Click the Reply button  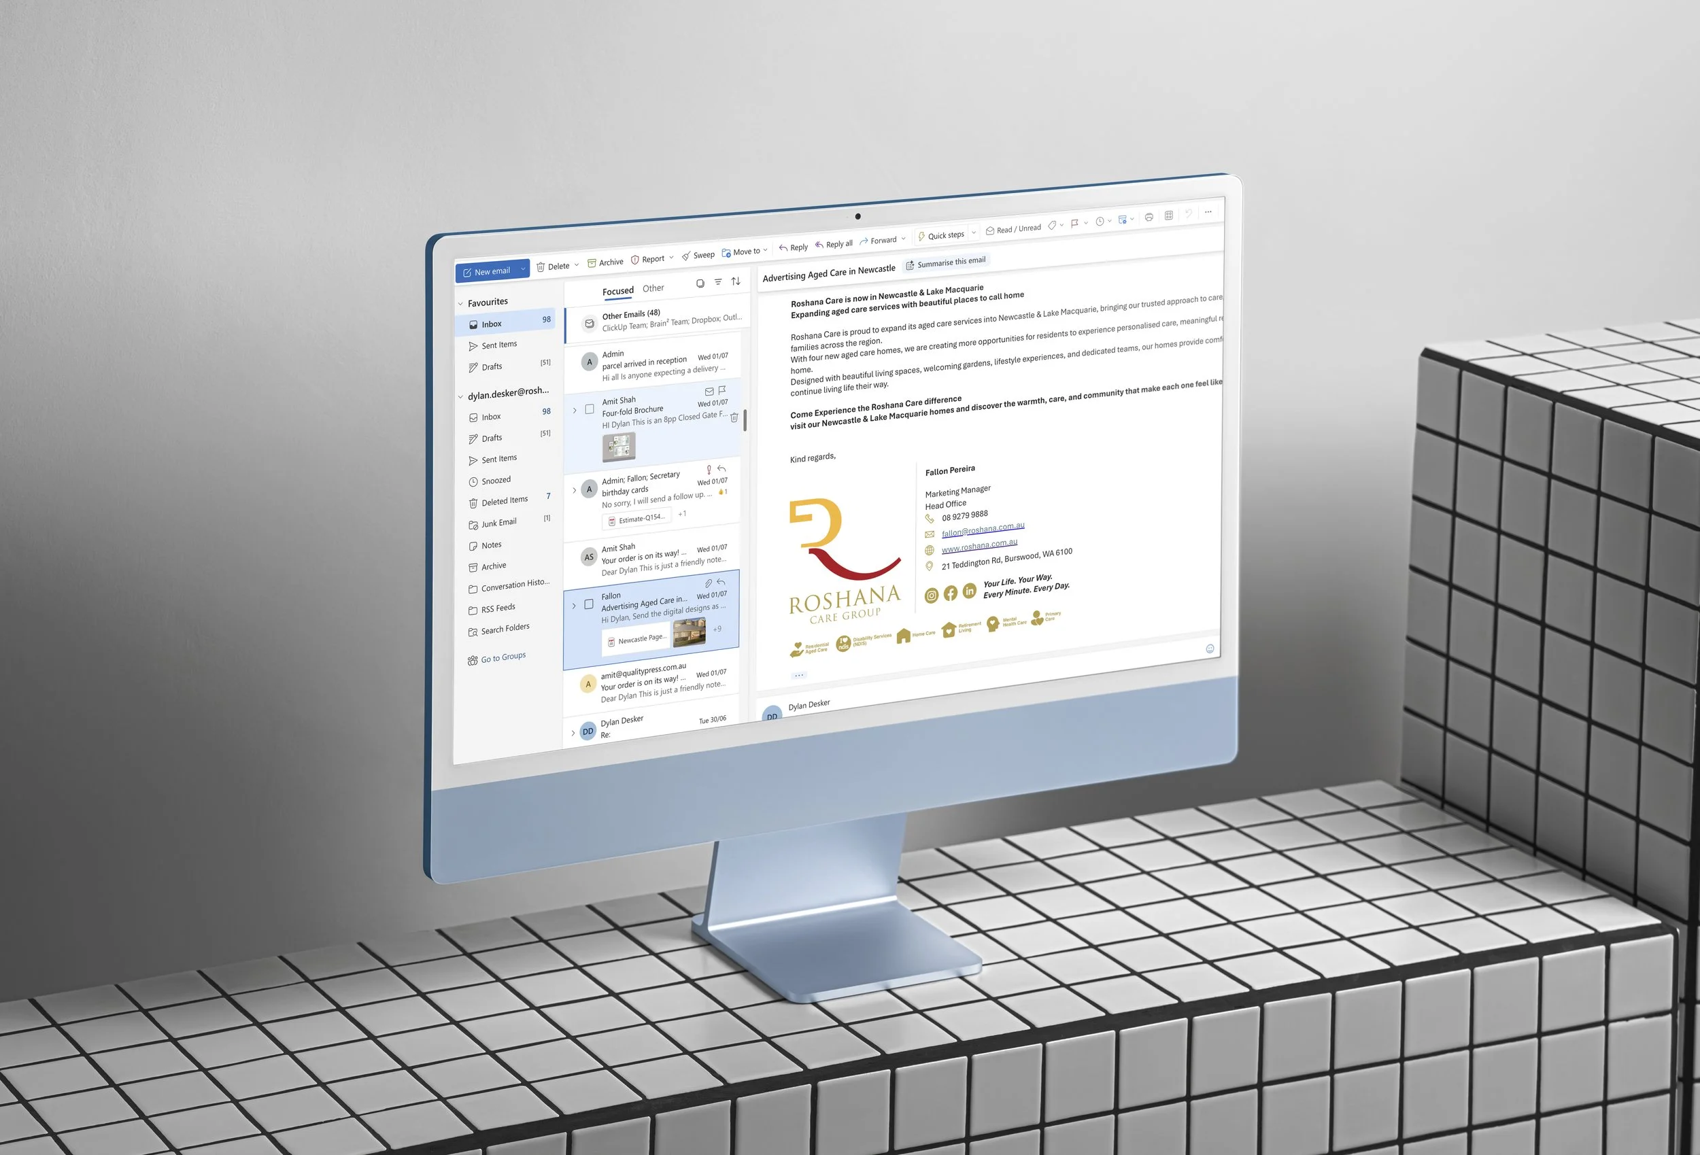point(794,247)
